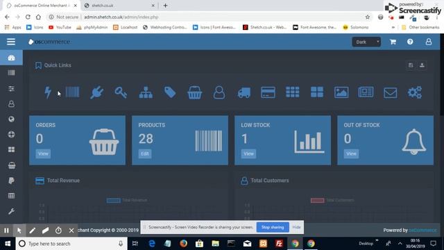Switch to the shetch.co.uk browser tab
Screen dimensions: 444x250
pyautogui.click(x=119, y=6)
